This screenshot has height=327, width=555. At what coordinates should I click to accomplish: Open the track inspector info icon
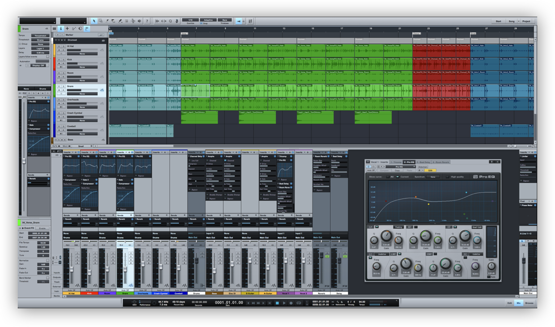(x=60, y=29)
